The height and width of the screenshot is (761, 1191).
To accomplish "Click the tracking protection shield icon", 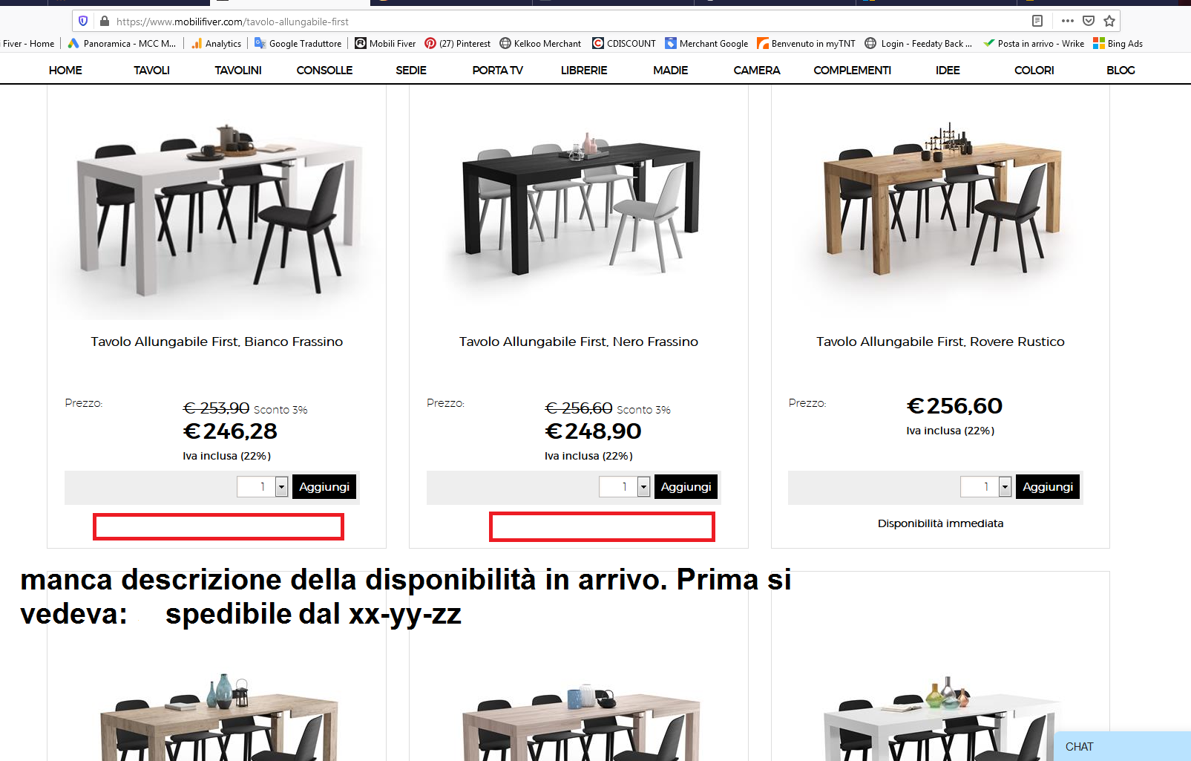I will pos(83,22).
